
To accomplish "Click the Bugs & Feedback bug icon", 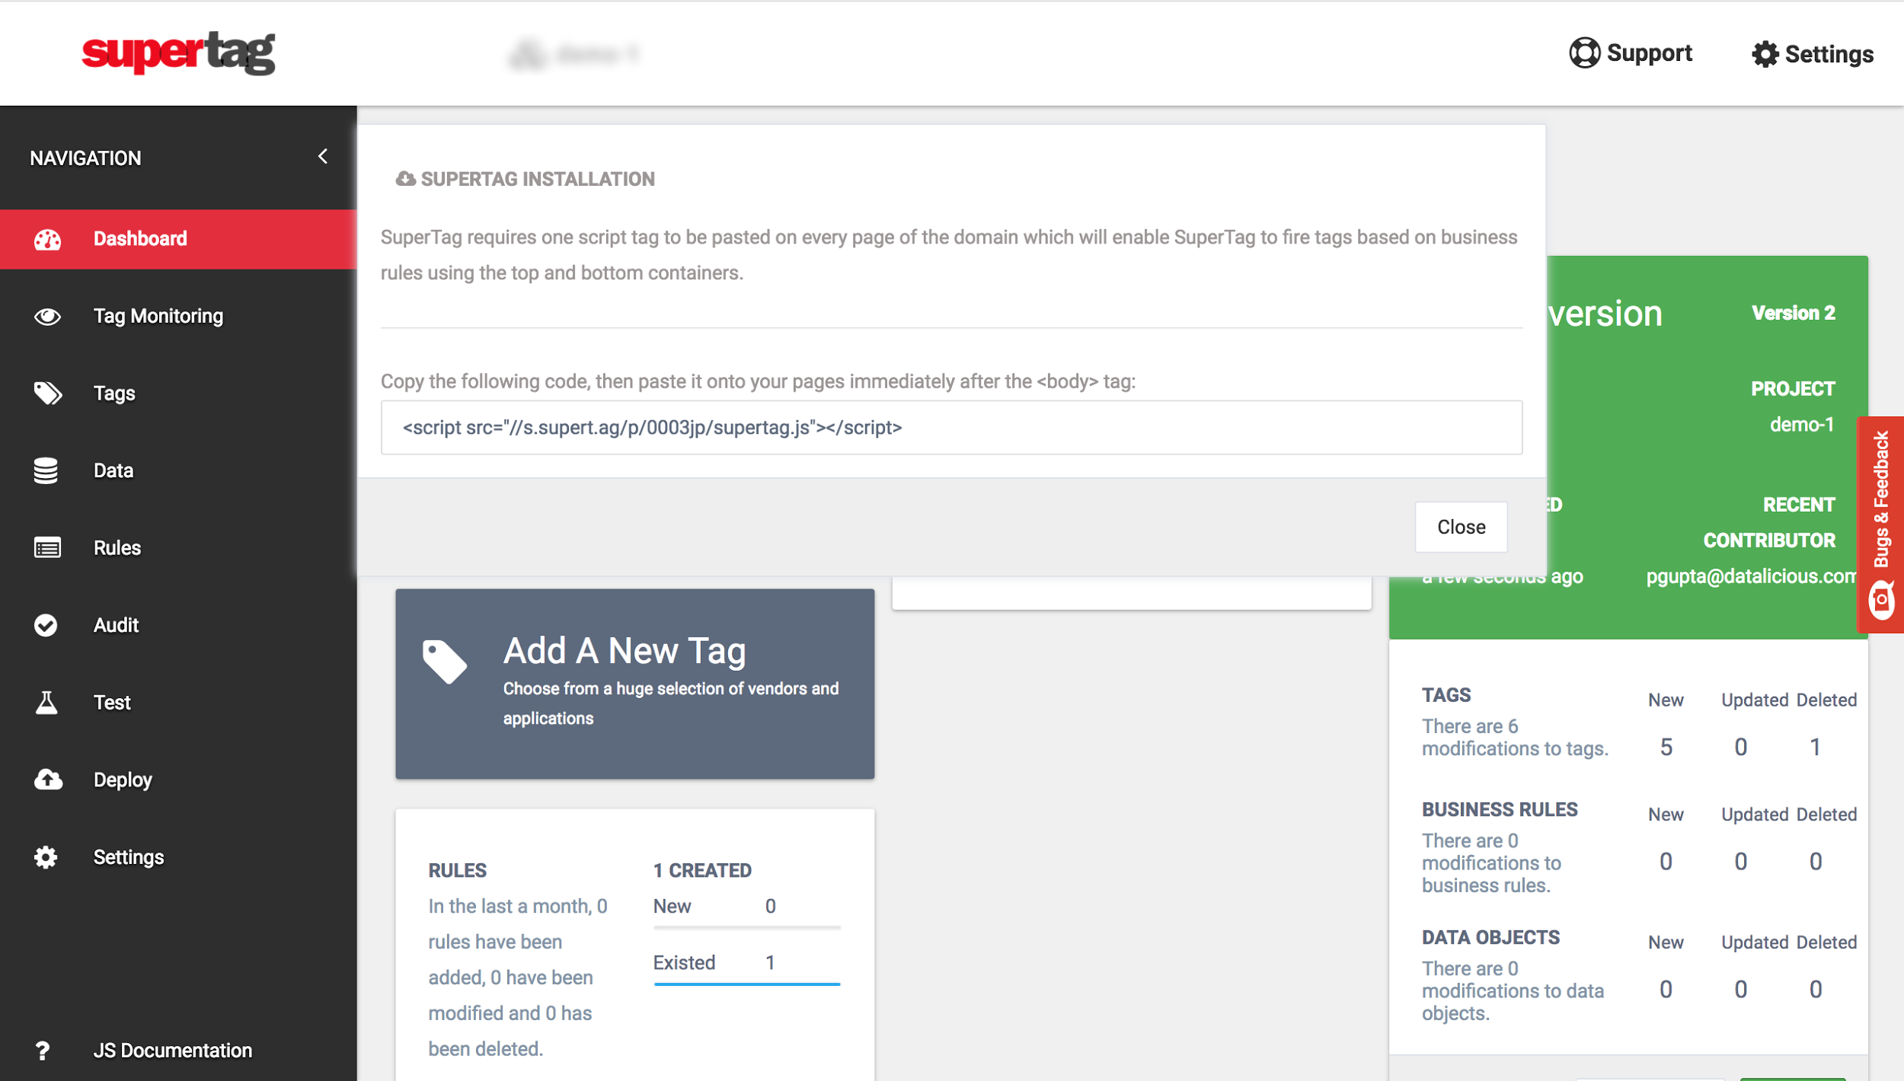I will 1882,601.
